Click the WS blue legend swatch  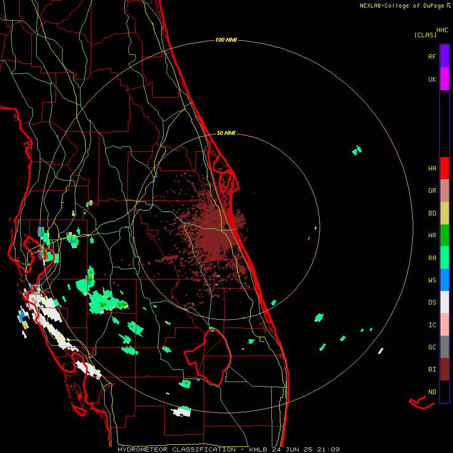coord(444,280)
